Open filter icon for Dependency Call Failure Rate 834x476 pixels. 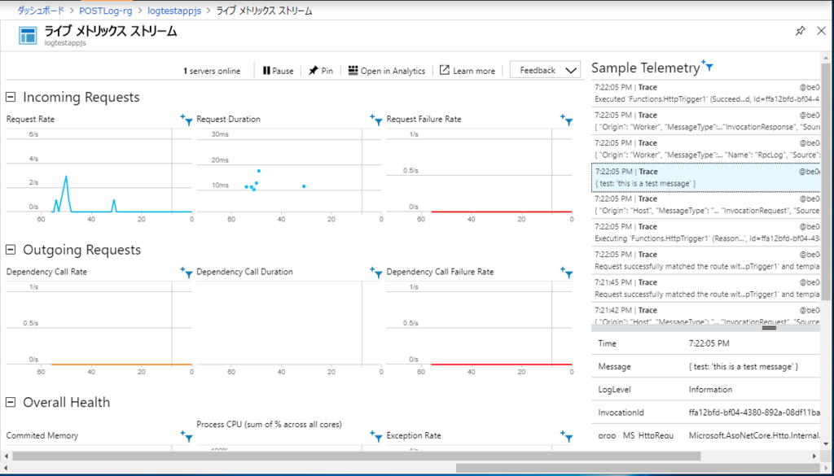pyautogui.click(x=567, y=273)
